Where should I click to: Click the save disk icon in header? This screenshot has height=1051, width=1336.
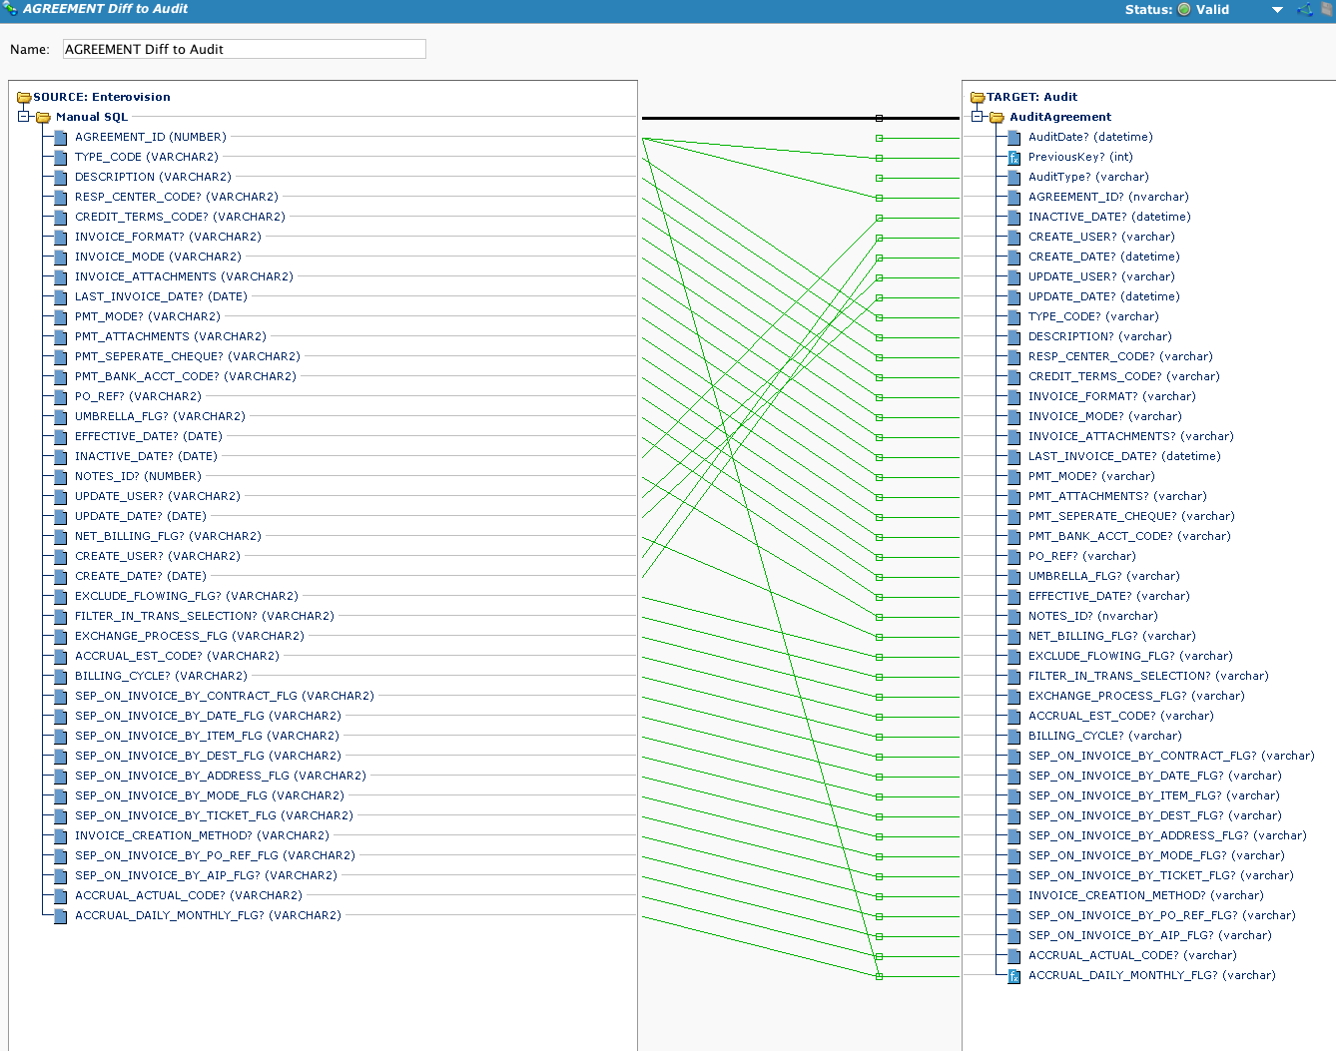pos(1327,9)
